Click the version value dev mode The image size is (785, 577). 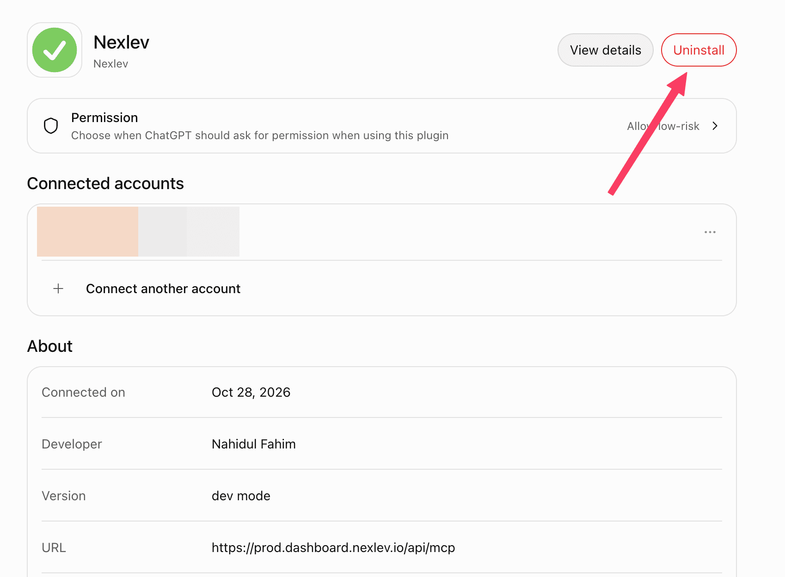pyautogui.click(x=241, y=496)
